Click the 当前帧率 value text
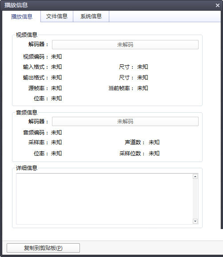This screenshot has height=257, width=223. pyautogui.click(x=143, y=88)
